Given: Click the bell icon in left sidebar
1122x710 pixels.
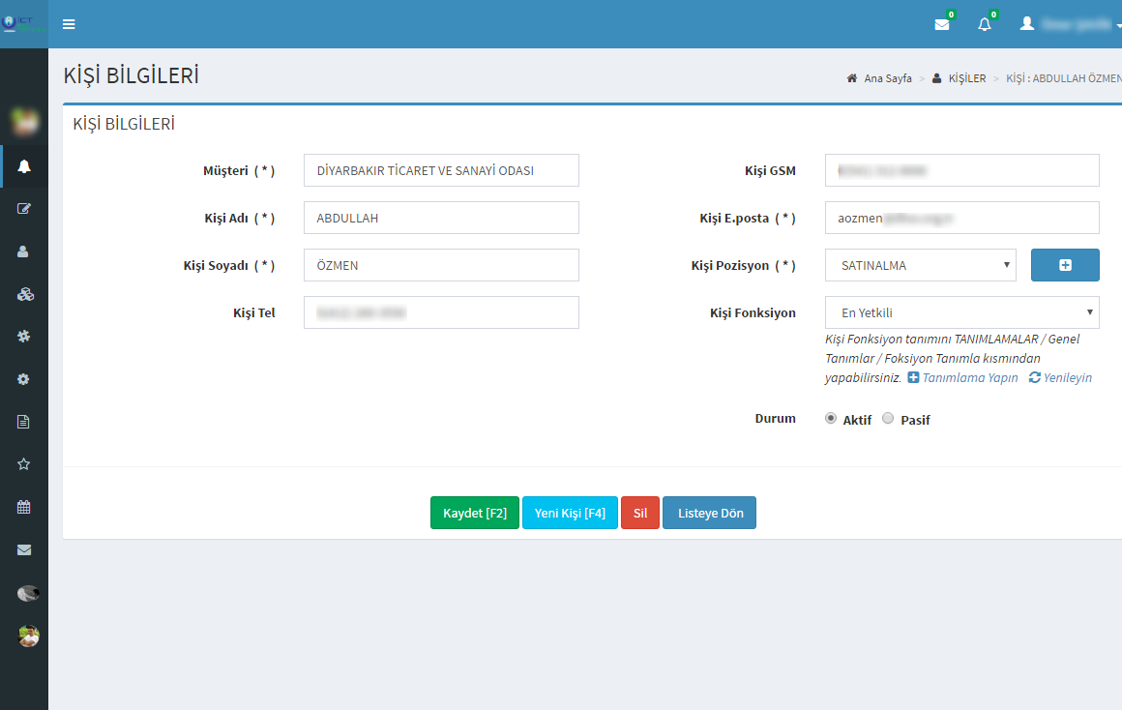Looking at the screenshot, I should click(24, 166).
